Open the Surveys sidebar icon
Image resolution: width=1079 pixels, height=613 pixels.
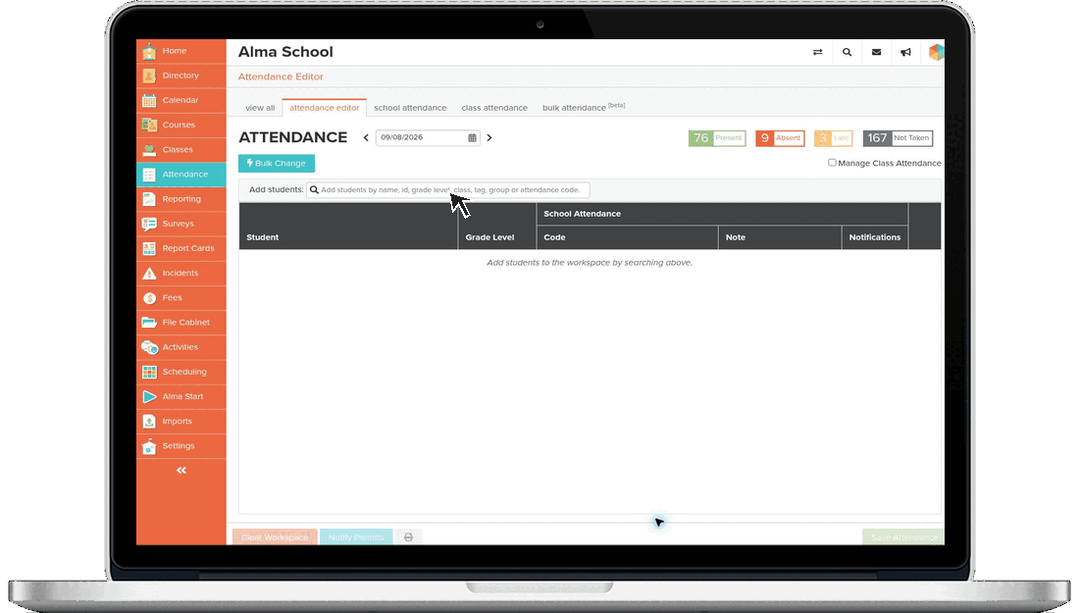(x=149, y=225)
